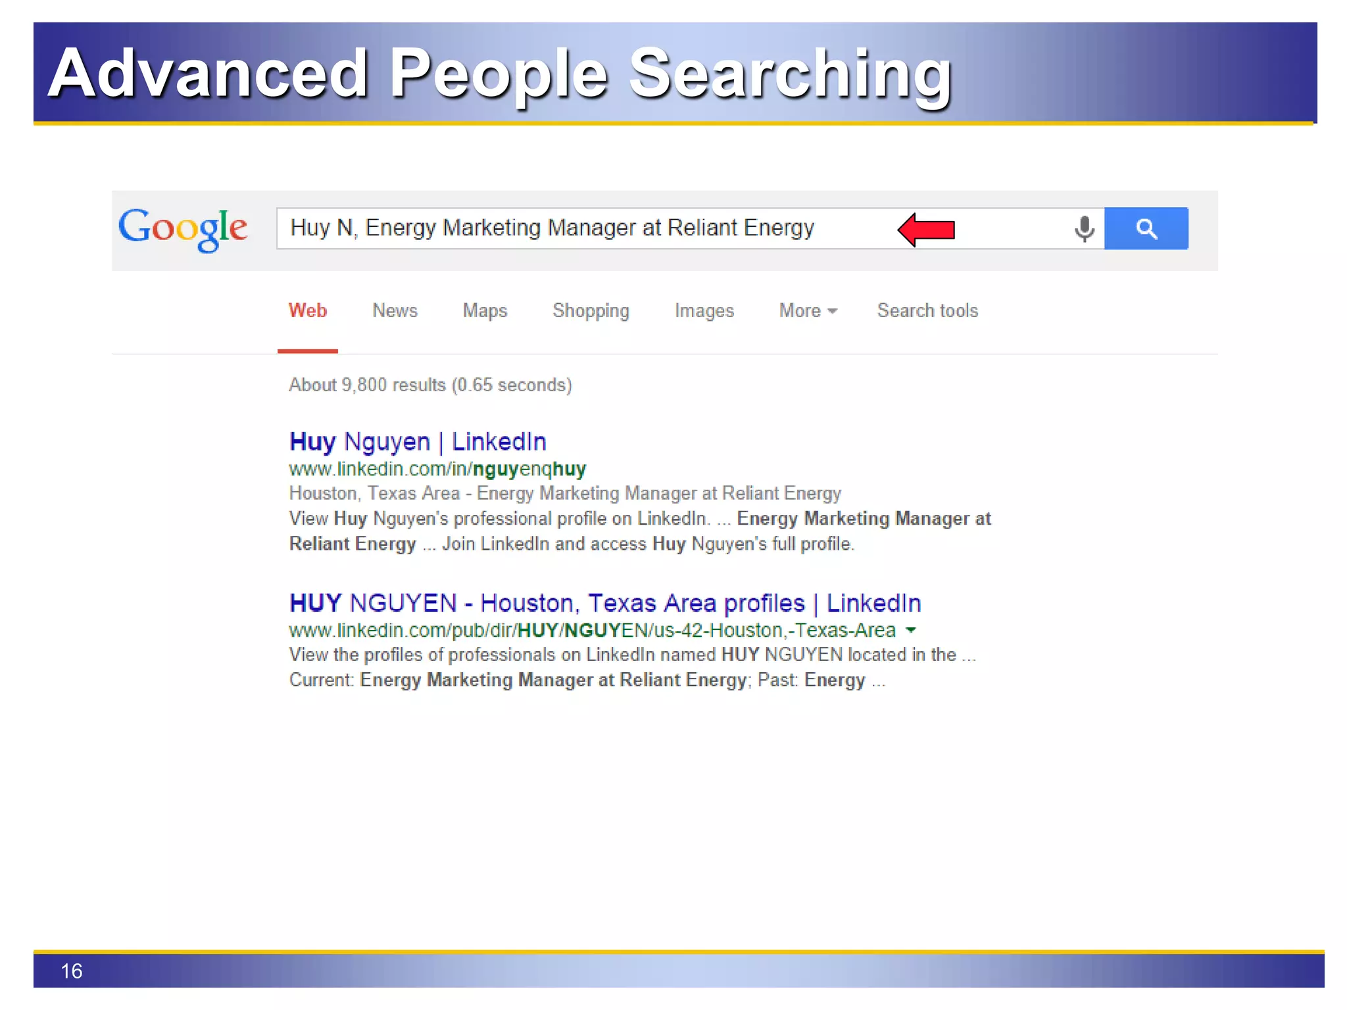This screenshot has width=1347, height=1010.
Task: Click 'Current: Energy Marketing Manager at Reliant Energy' snippet
Action: click(519, 679)
